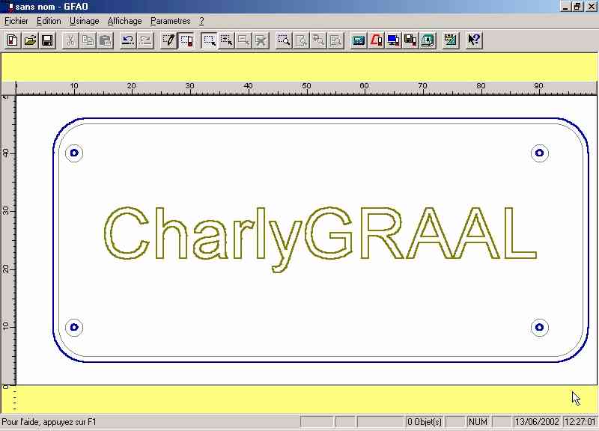Click the greyed deselect area tool

[x=244, y=40]
